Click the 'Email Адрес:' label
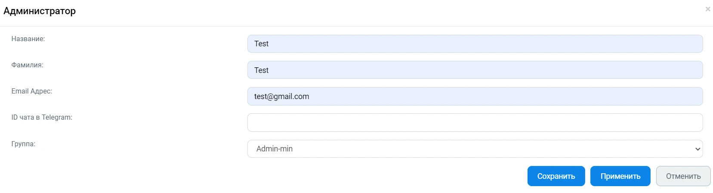The width and height of the screenshot is (713, 193). point(31,91)
